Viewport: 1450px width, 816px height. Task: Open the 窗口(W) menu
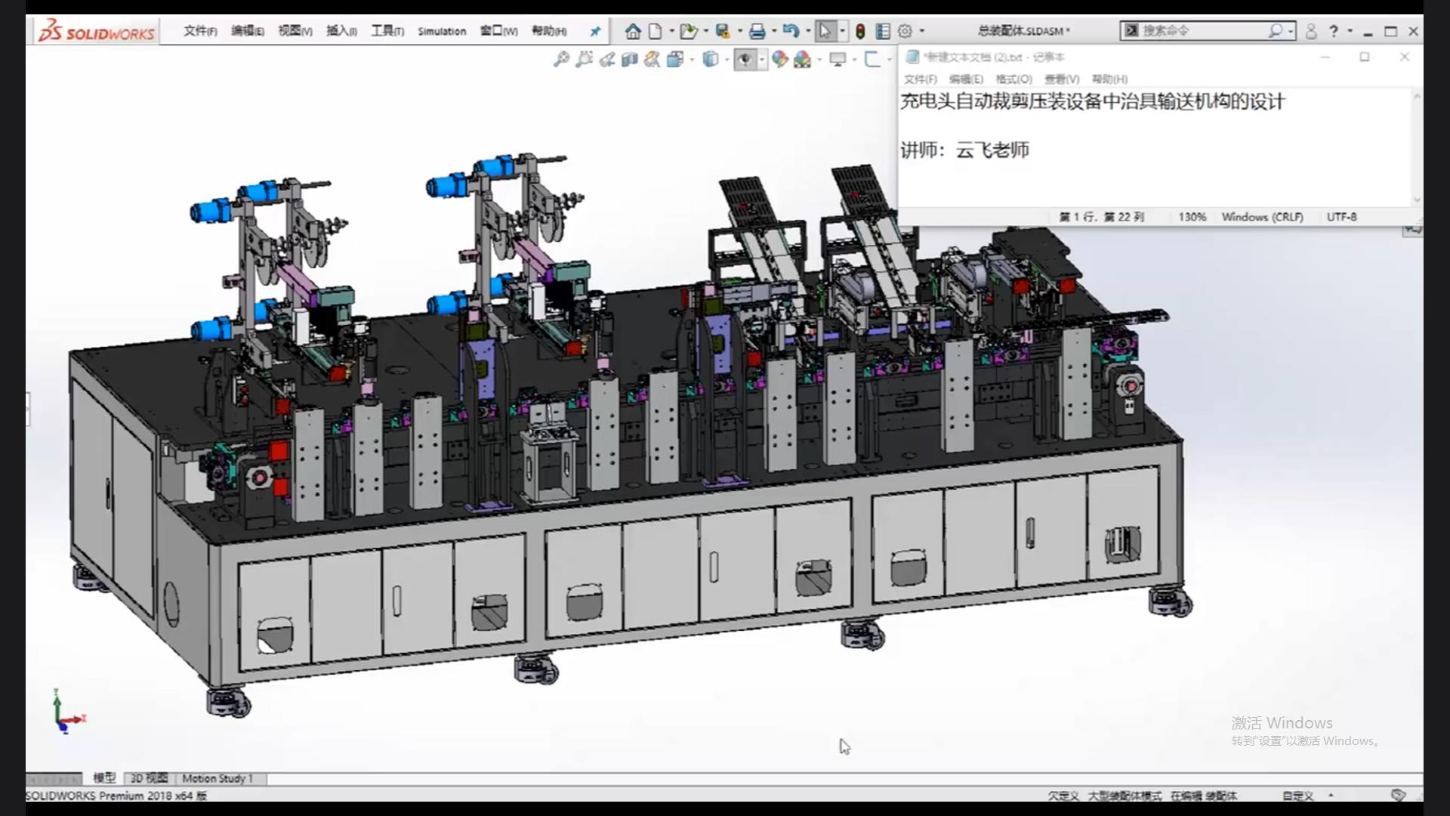pyautogui.click(x=498, y=31)
